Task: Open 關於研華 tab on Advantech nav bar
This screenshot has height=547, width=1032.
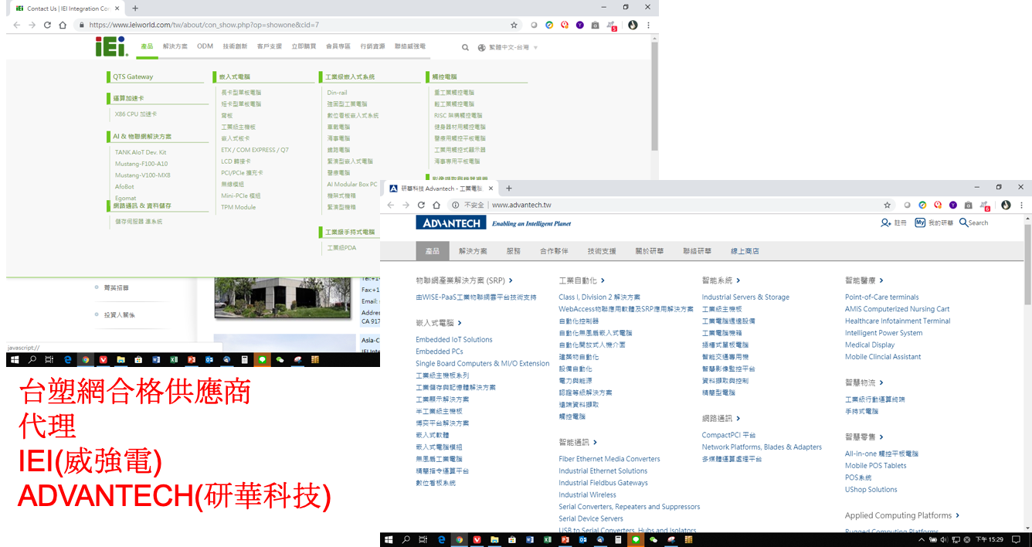Action: point(650,251)
